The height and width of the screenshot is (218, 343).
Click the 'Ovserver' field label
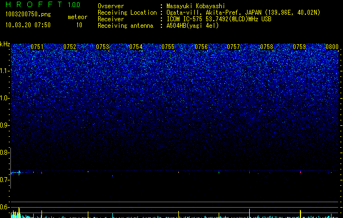111,6
